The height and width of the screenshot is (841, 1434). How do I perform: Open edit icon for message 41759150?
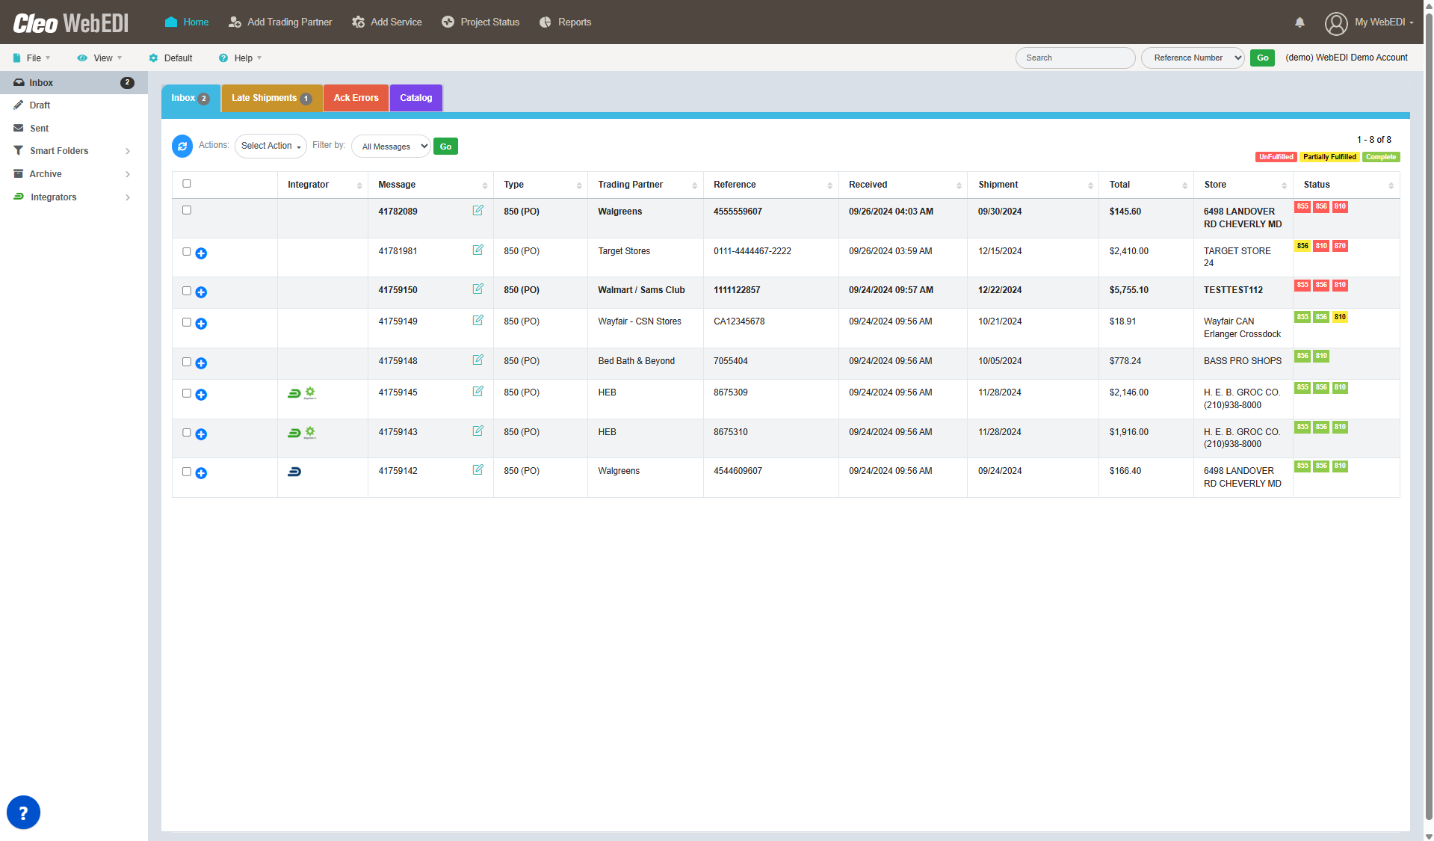[x=478, y=289]
